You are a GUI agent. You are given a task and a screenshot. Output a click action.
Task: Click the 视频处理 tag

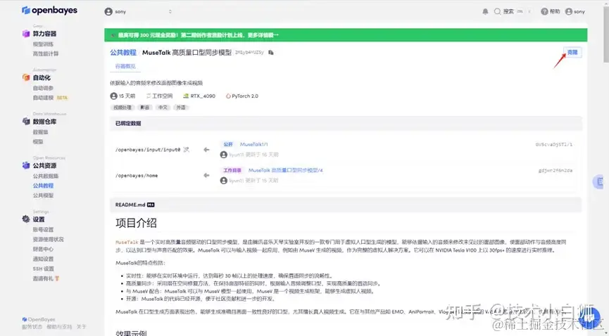(x=123, y=108)
